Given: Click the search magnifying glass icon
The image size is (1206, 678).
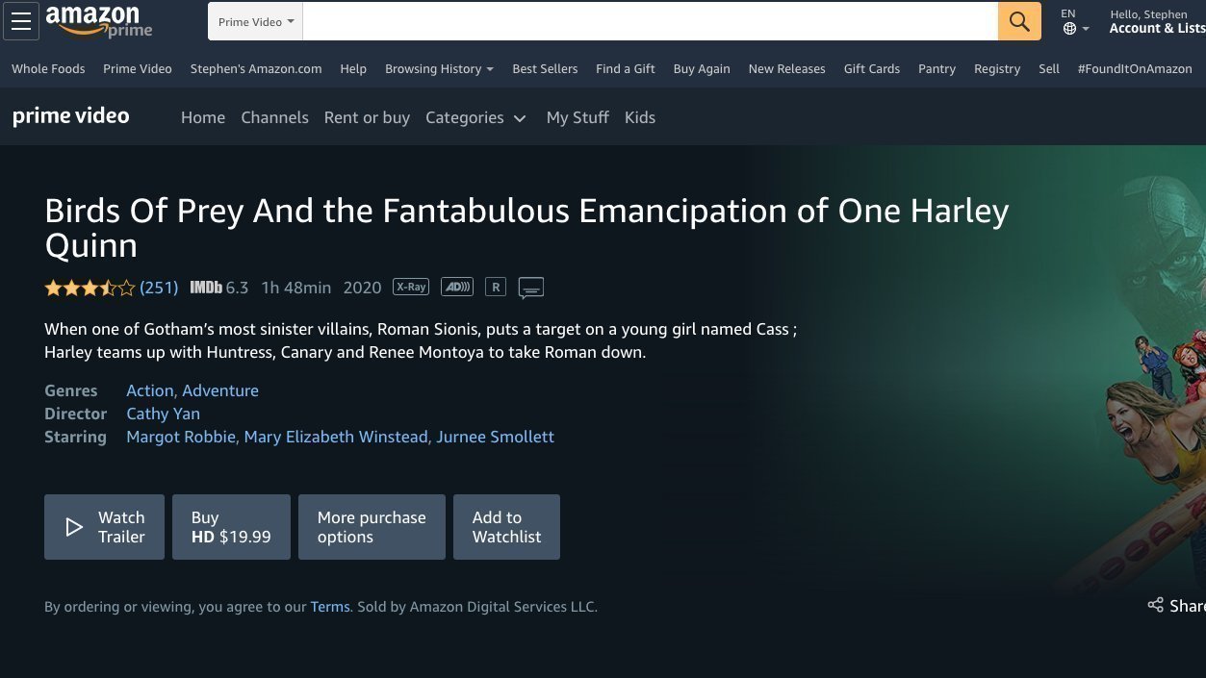Looking at the screenshot, I should [x=1018, y=20].
